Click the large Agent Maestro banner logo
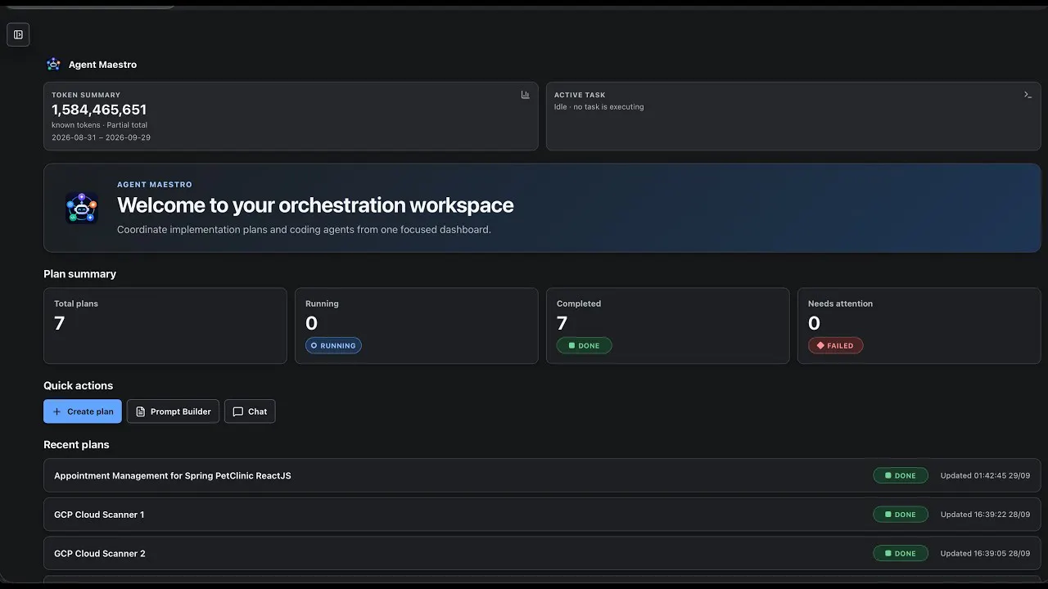 pos(82,208)
